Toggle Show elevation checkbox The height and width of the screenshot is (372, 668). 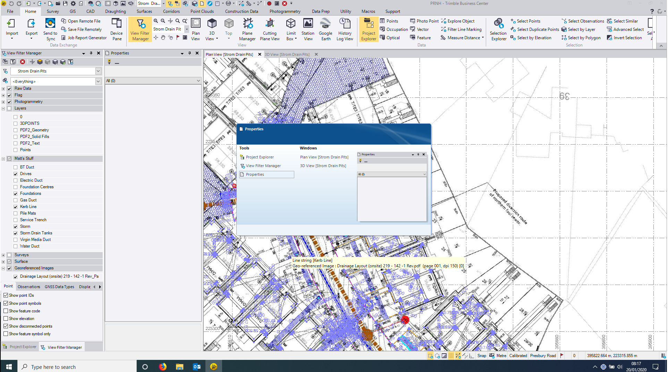(x=6, y=319)
